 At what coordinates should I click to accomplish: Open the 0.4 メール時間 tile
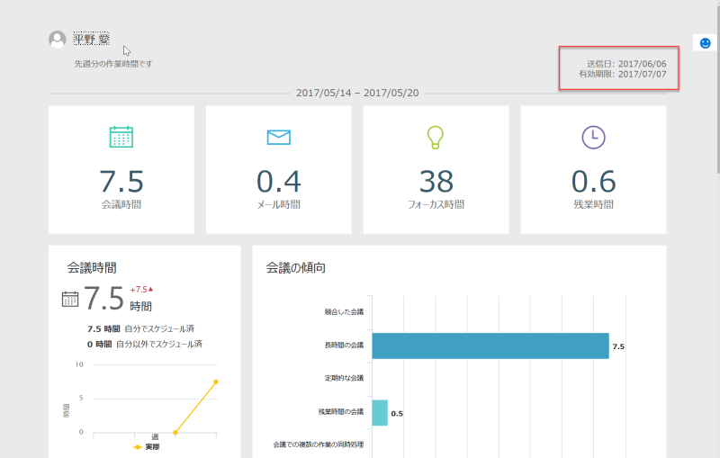click(279, 170)
